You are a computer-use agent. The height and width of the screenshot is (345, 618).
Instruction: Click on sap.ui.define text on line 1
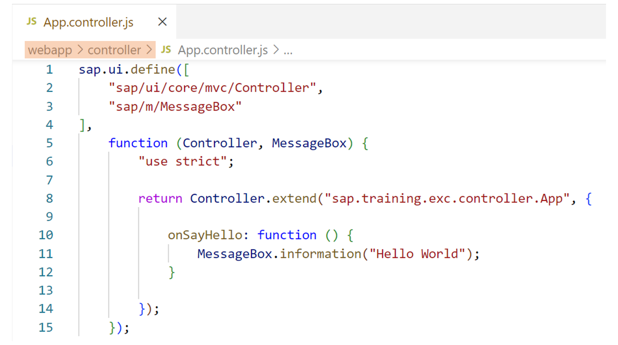coord(127,70)
